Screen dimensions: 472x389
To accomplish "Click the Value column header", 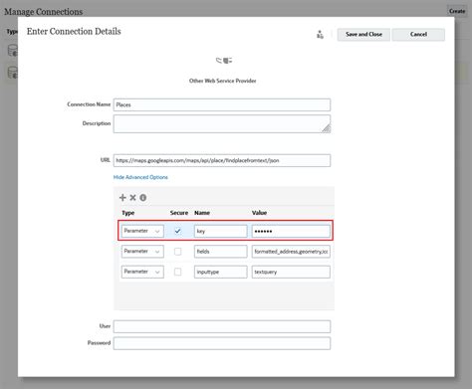I will point(259,213).
